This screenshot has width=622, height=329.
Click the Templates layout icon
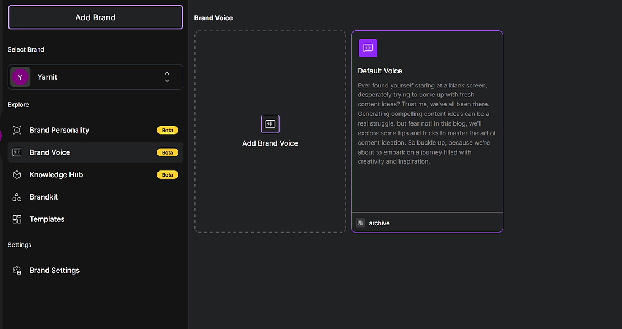[x=17, y=219]
